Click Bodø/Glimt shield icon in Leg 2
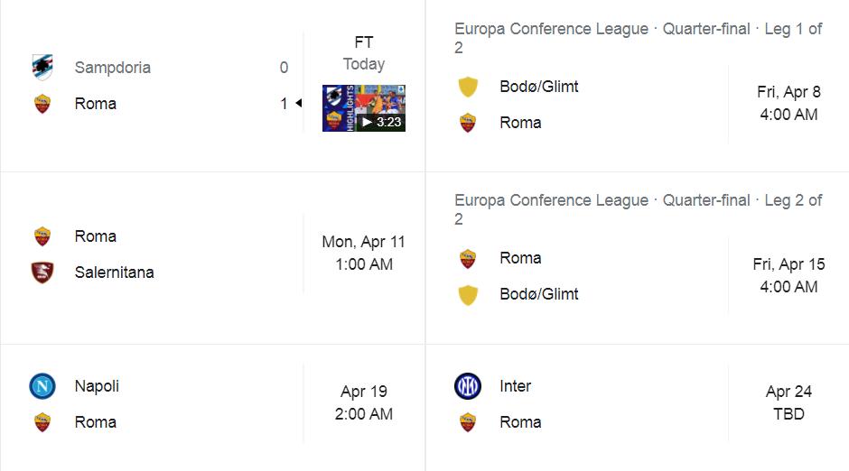The height and width of the screenshot is (471, 849). pyautogui.click(x=468, y=295)
